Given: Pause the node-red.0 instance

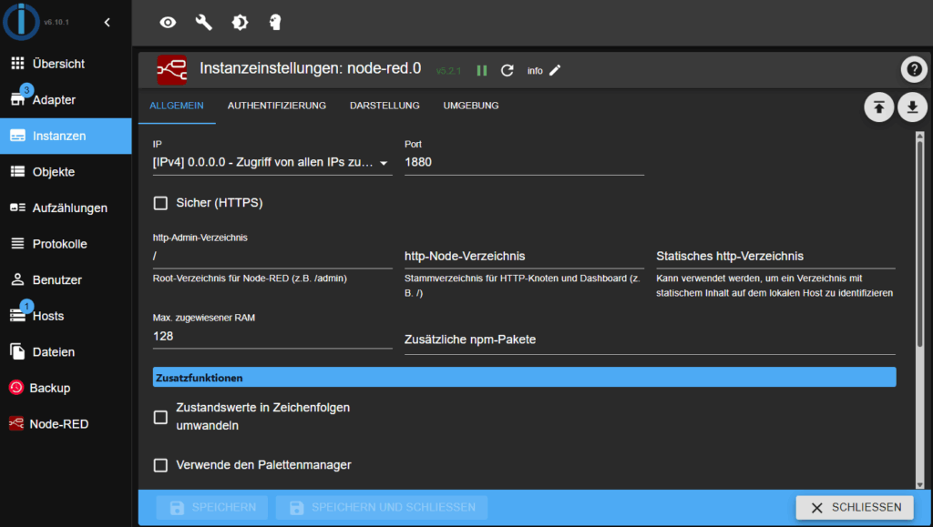Looking at the screenshot, I should tap(482, 70).
